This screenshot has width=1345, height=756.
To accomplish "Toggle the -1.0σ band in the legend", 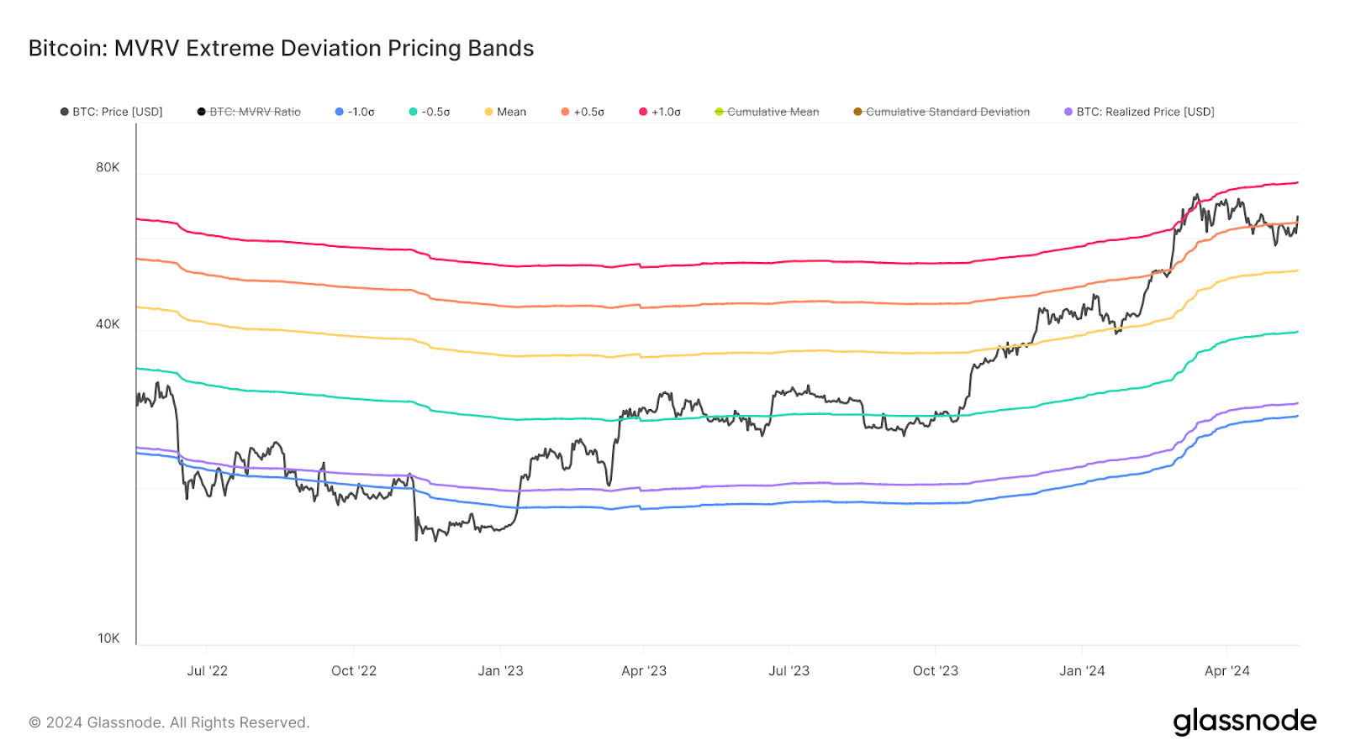I will 355,112.
